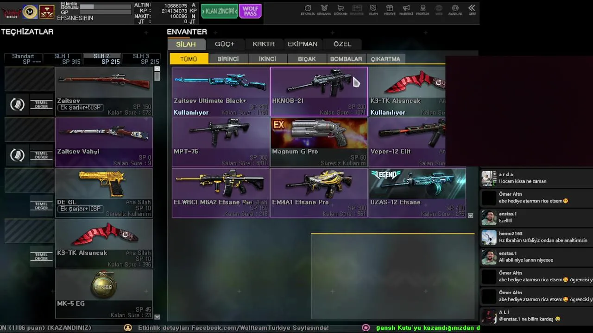Click Temel Değer icon next to Zaitsev Vahşi
The height and width of the screenshot is (333, 593).
tap(41, 155)
